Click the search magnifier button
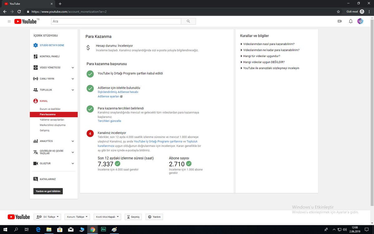The height and width of the screenshot is (234, 374). (188, 21)
